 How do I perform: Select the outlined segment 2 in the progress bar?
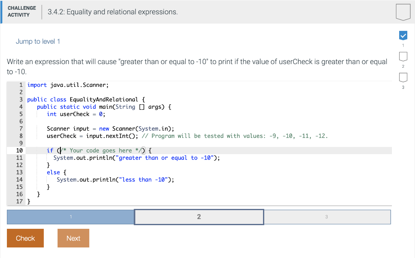[x=199, y=217]
